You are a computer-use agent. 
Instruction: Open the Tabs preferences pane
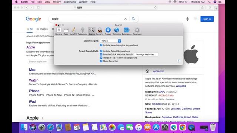tap(66, 31)
